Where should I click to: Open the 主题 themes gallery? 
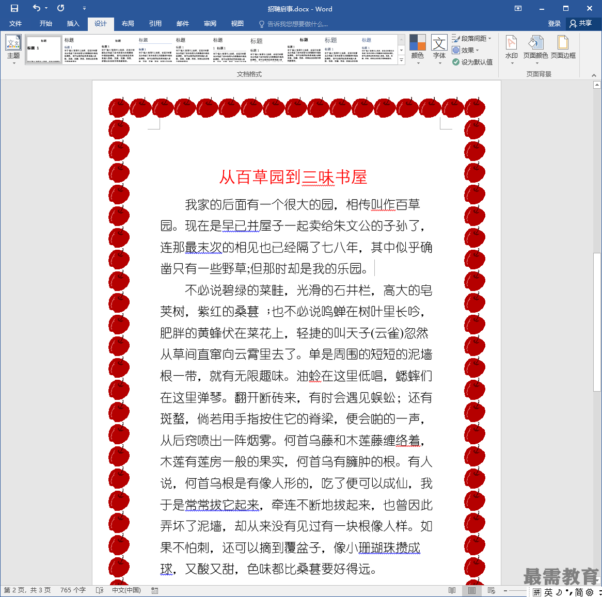[13, 50]
